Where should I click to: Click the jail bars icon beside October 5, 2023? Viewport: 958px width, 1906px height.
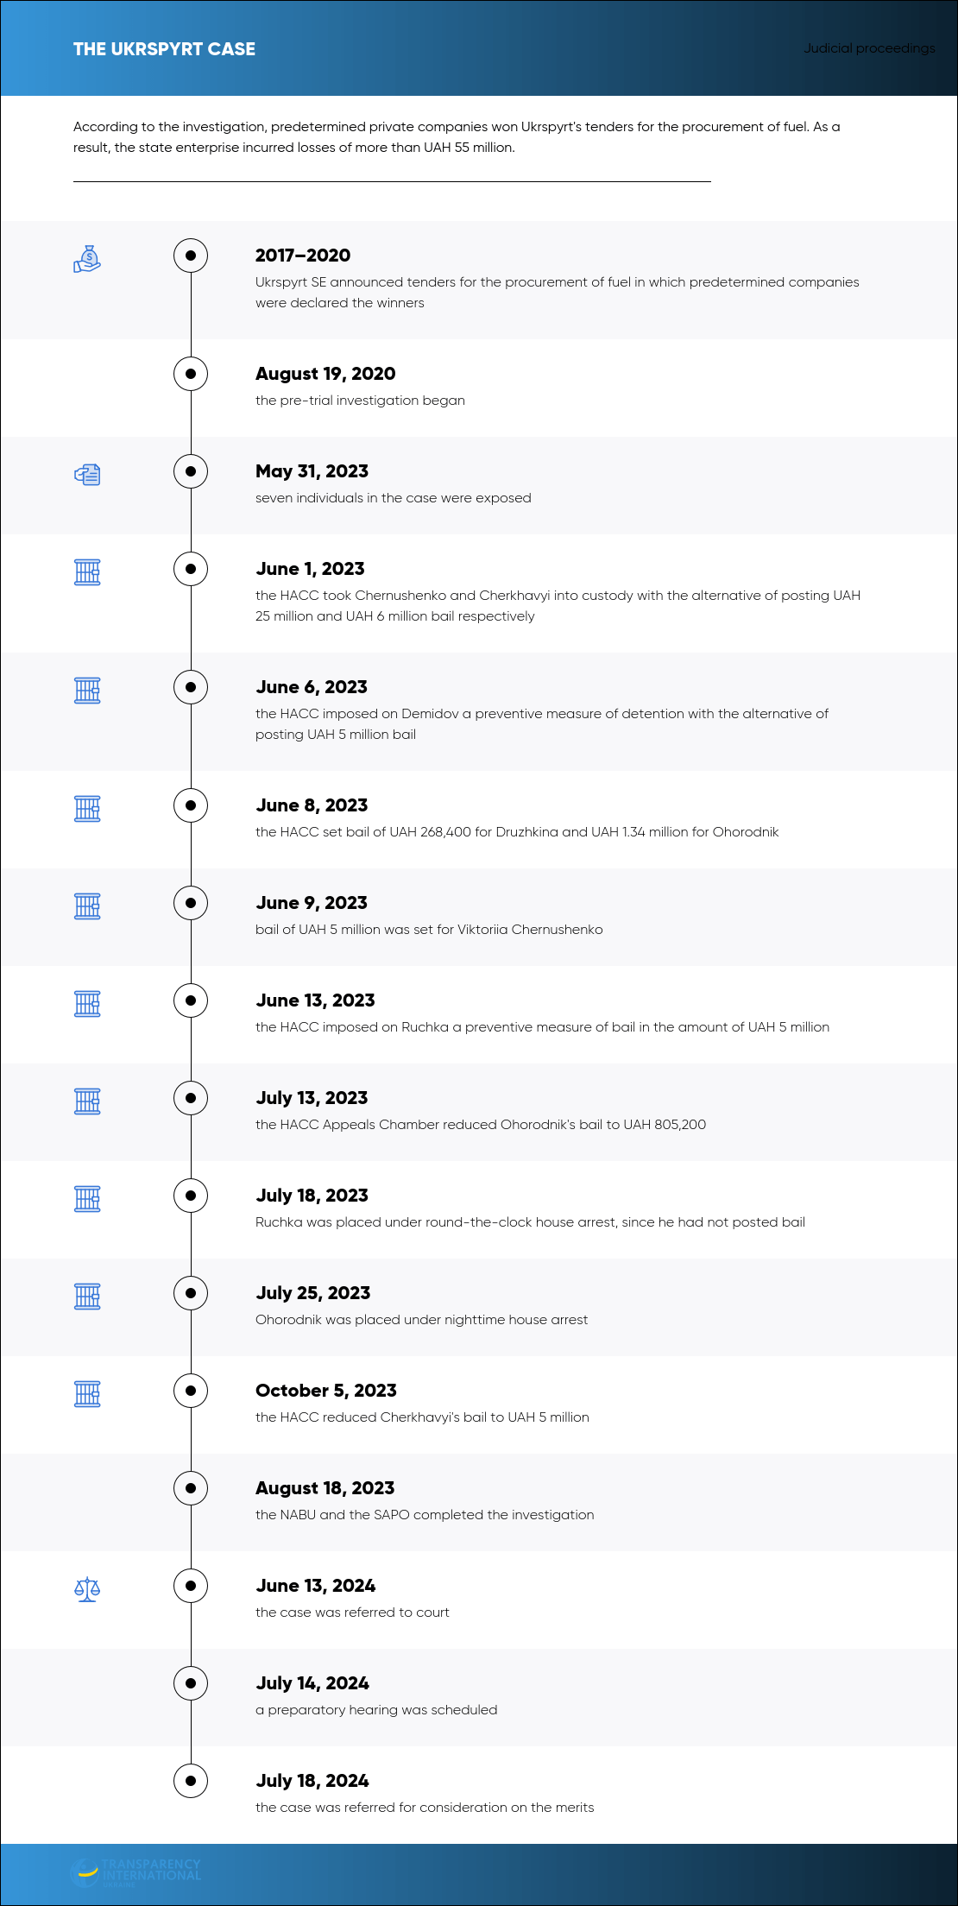[x=87, y=1393]
